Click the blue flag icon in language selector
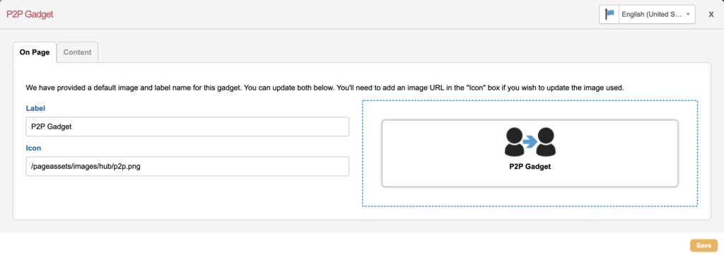Viewport: 724px width, 255px height. [x=609, y=14]
